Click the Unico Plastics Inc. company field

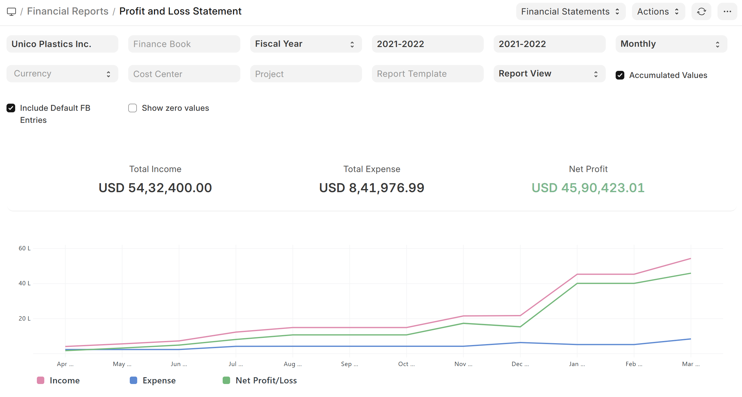tap(62, 44)
